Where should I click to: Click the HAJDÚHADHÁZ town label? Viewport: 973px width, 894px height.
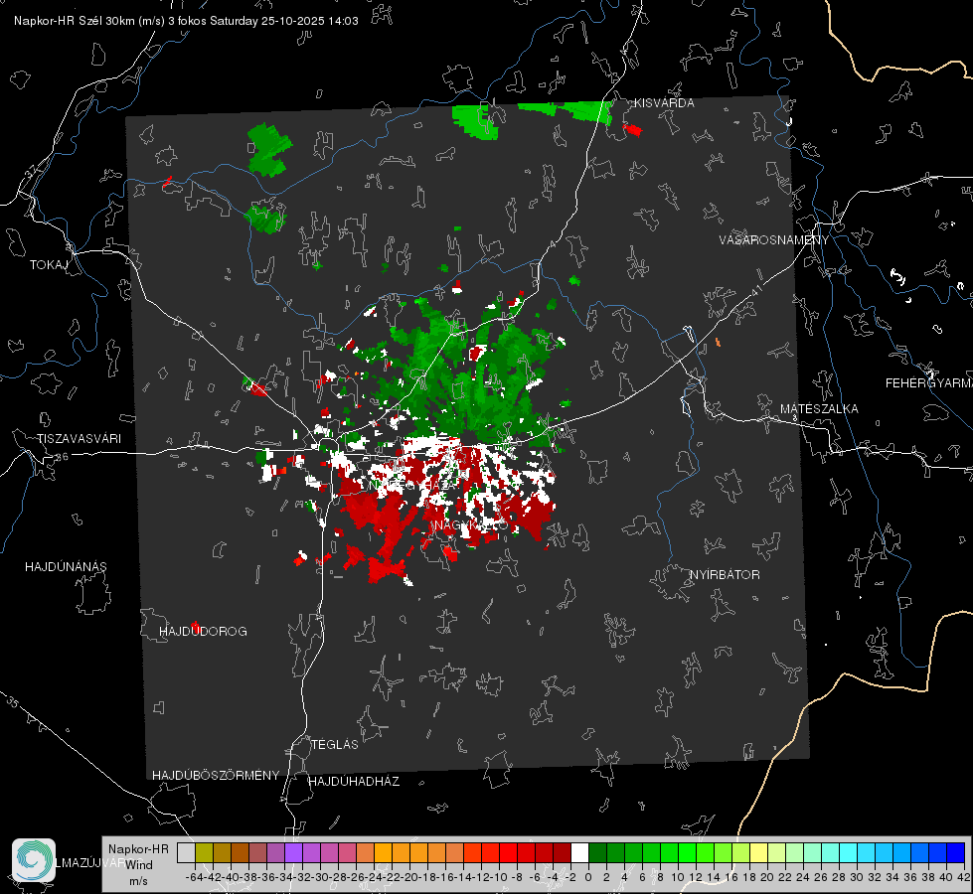[355, 781]
